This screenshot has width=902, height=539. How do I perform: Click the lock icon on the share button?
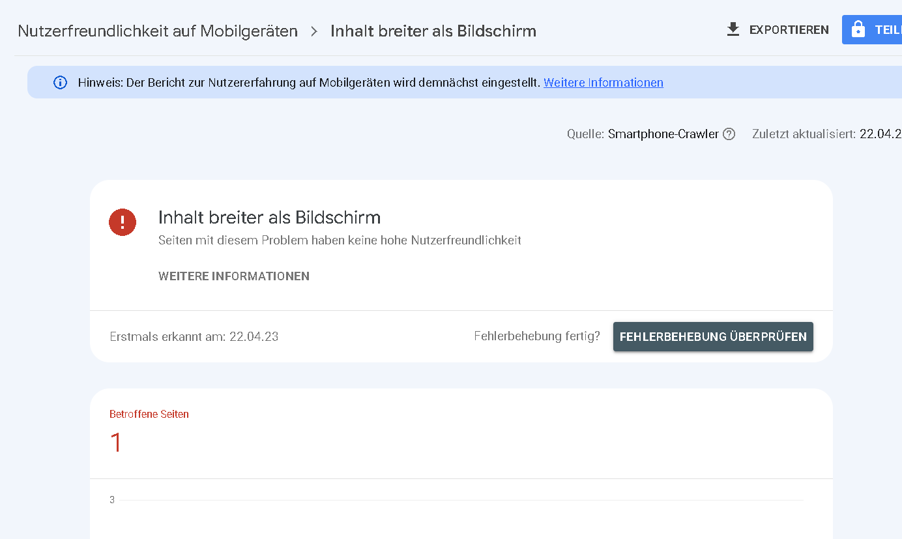(858, 30)
